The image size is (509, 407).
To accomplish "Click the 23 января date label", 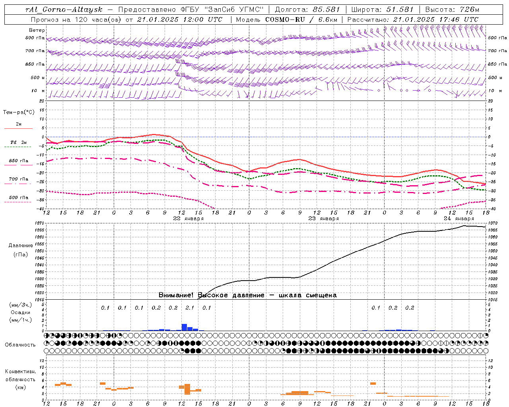I will tap(324, 219).
